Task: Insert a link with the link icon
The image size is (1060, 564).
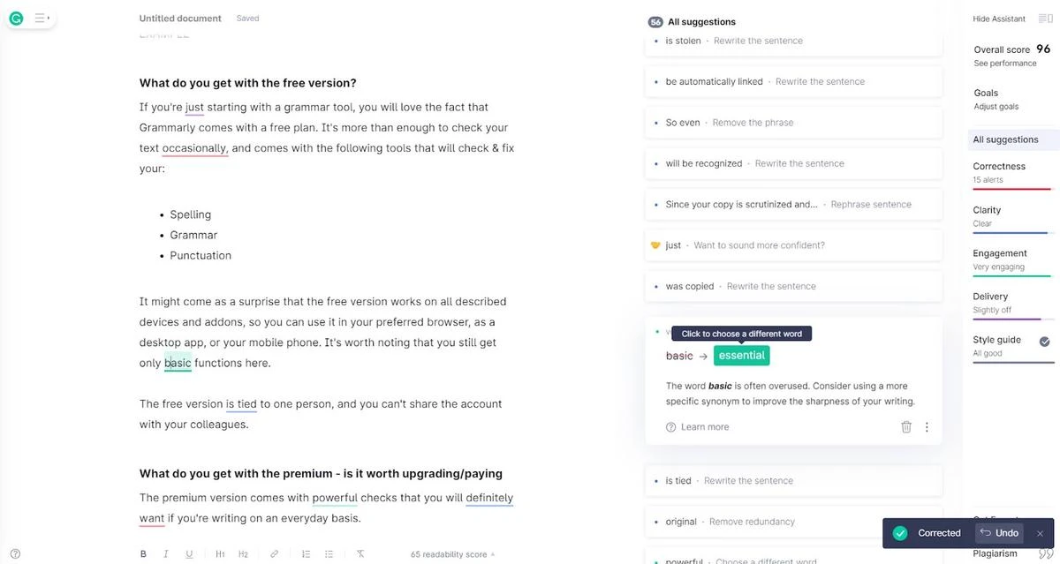Action: 274,554
